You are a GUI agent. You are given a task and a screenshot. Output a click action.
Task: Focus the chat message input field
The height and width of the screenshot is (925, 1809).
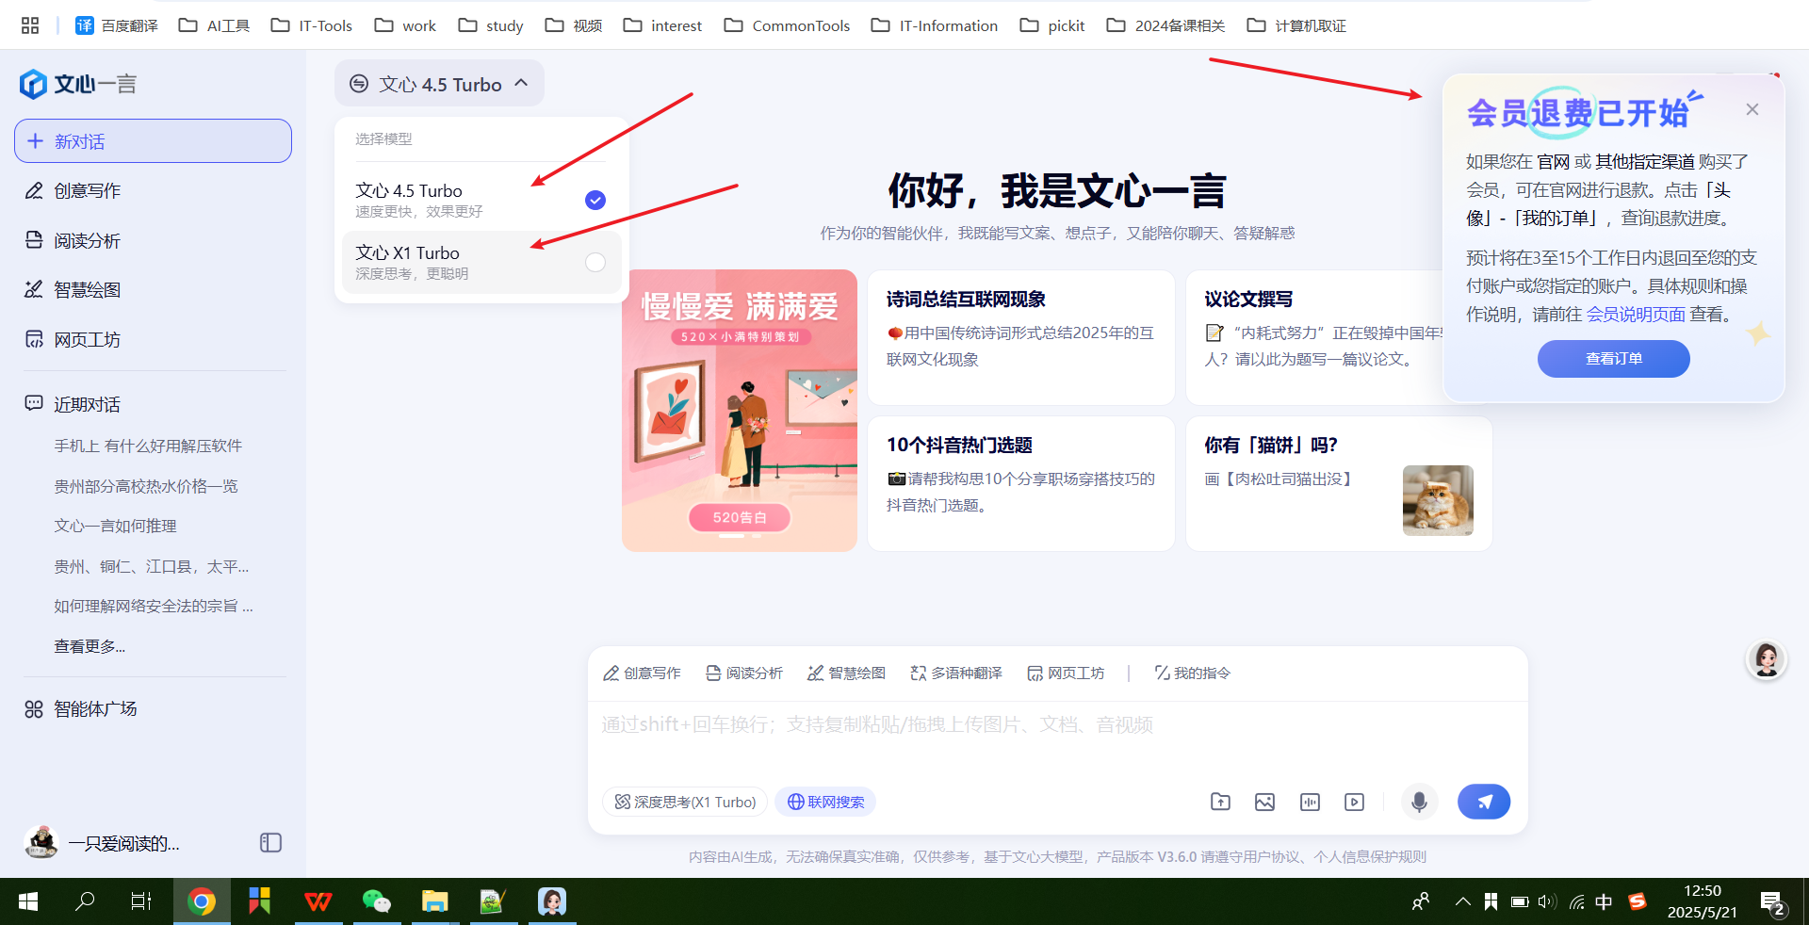coord(1057,738)
